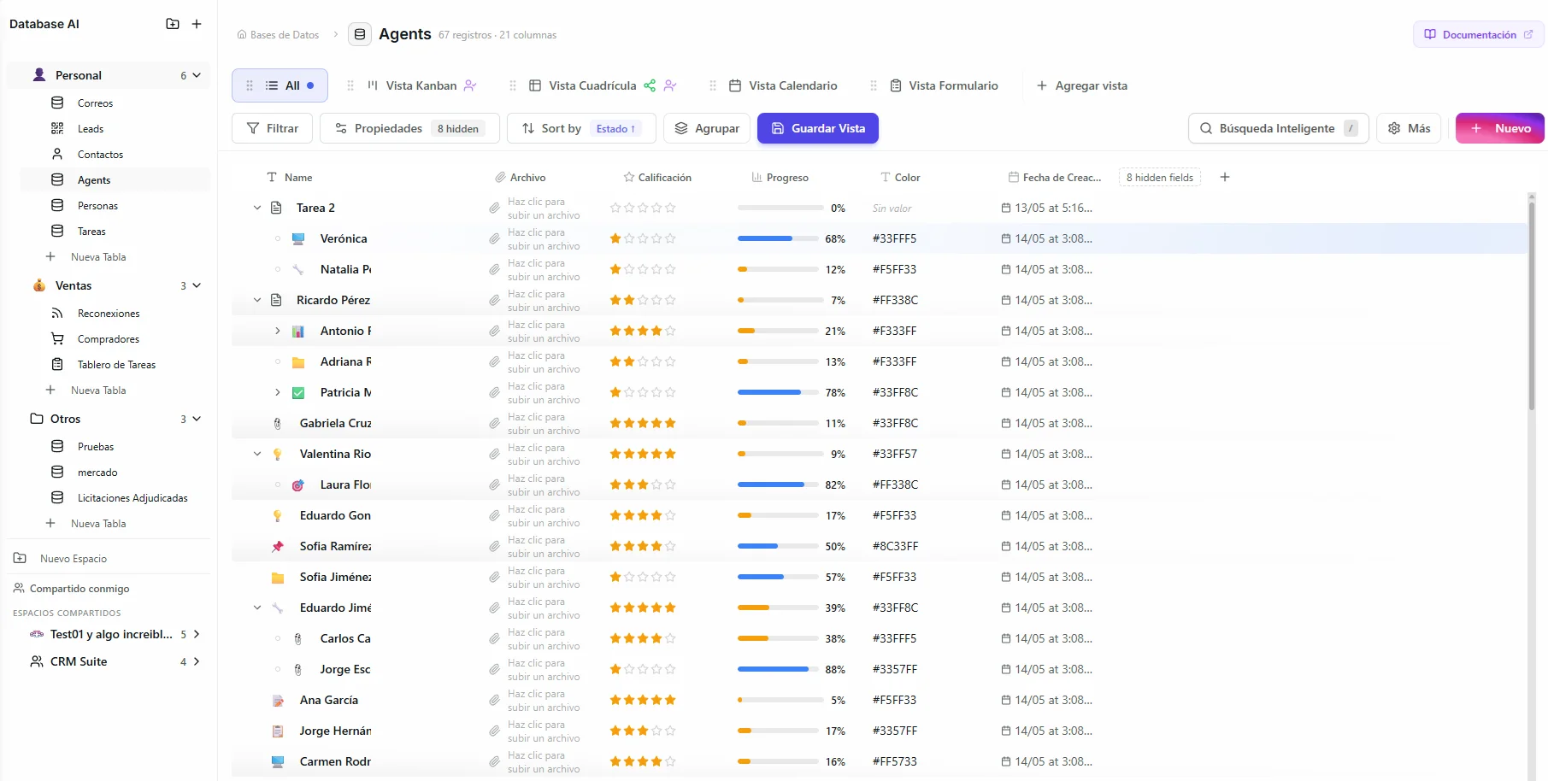The height and width of the screenshot is (781, 1548).
Task: Click the plus icon to add a column
Action: 1225,177
